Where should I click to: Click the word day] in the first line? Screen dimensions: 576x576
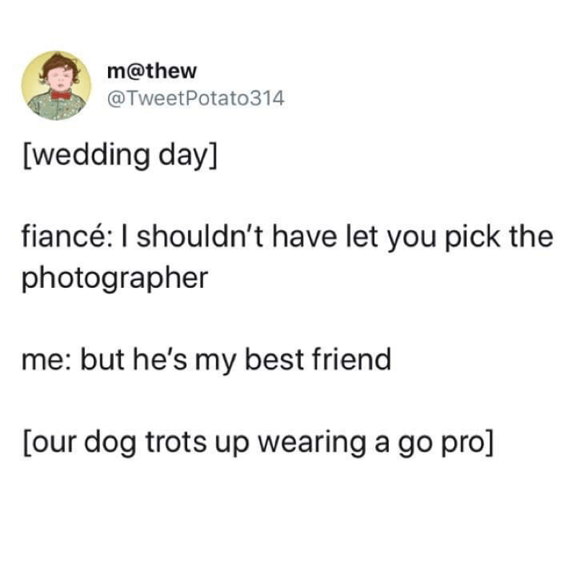188,156
